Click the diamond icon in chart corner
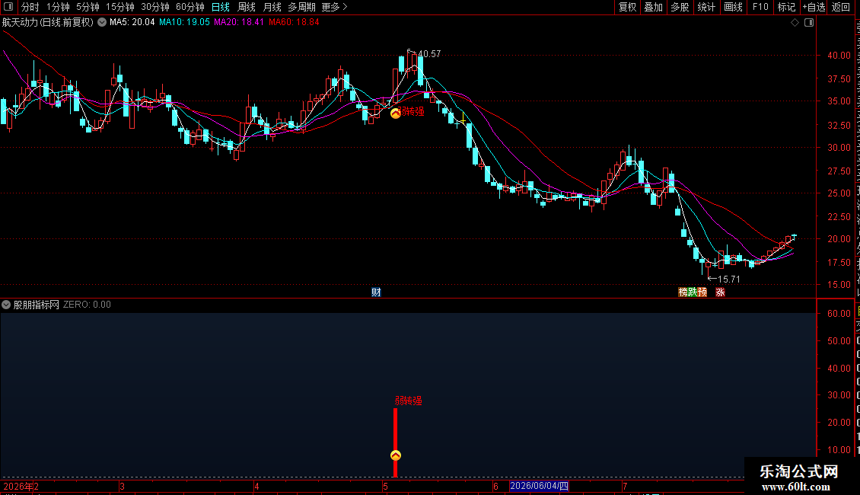The height and width of the screenshot is (495, 860). point(795,23)
